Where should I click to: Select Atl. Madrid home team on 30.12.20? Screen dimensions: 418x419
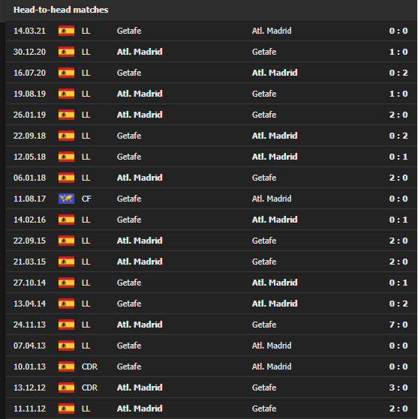click(140, 52)
